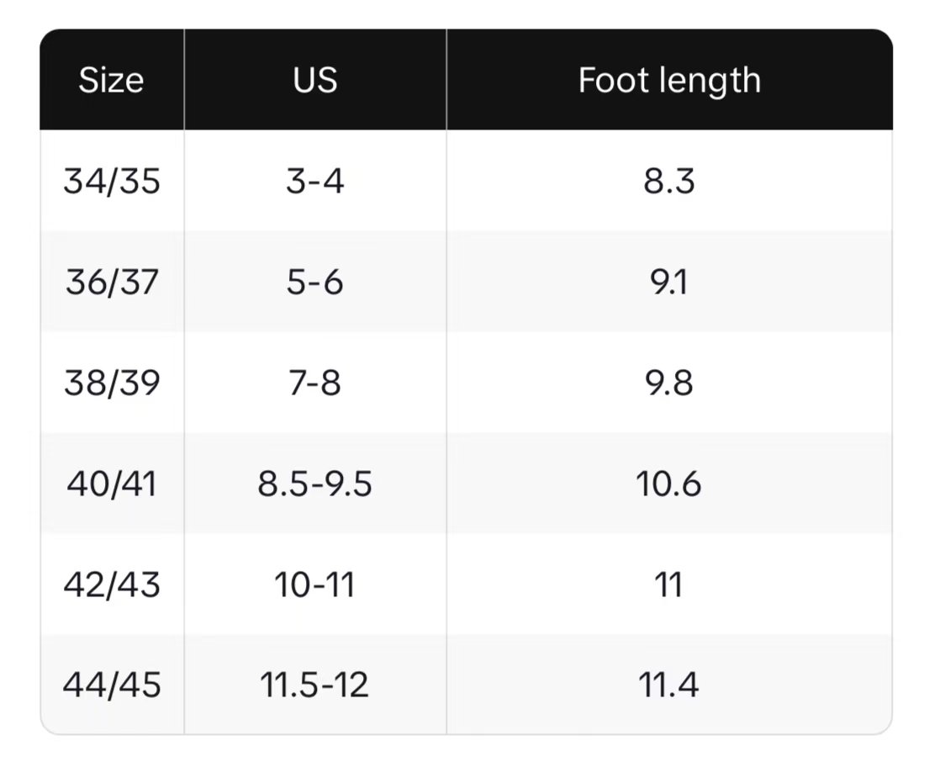Viewport: 945px width, 767px height.
Task: Click the US 10-11 cell
Action: point(315,585)
